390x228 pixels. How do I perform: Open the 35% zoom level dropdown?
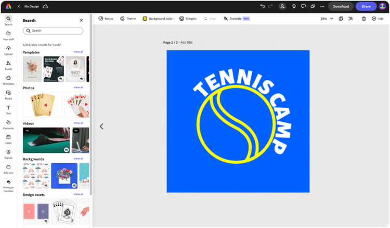(327, 19)
